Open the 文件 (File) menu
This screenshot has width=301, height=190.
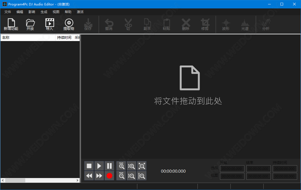click(x=8, y=12)
